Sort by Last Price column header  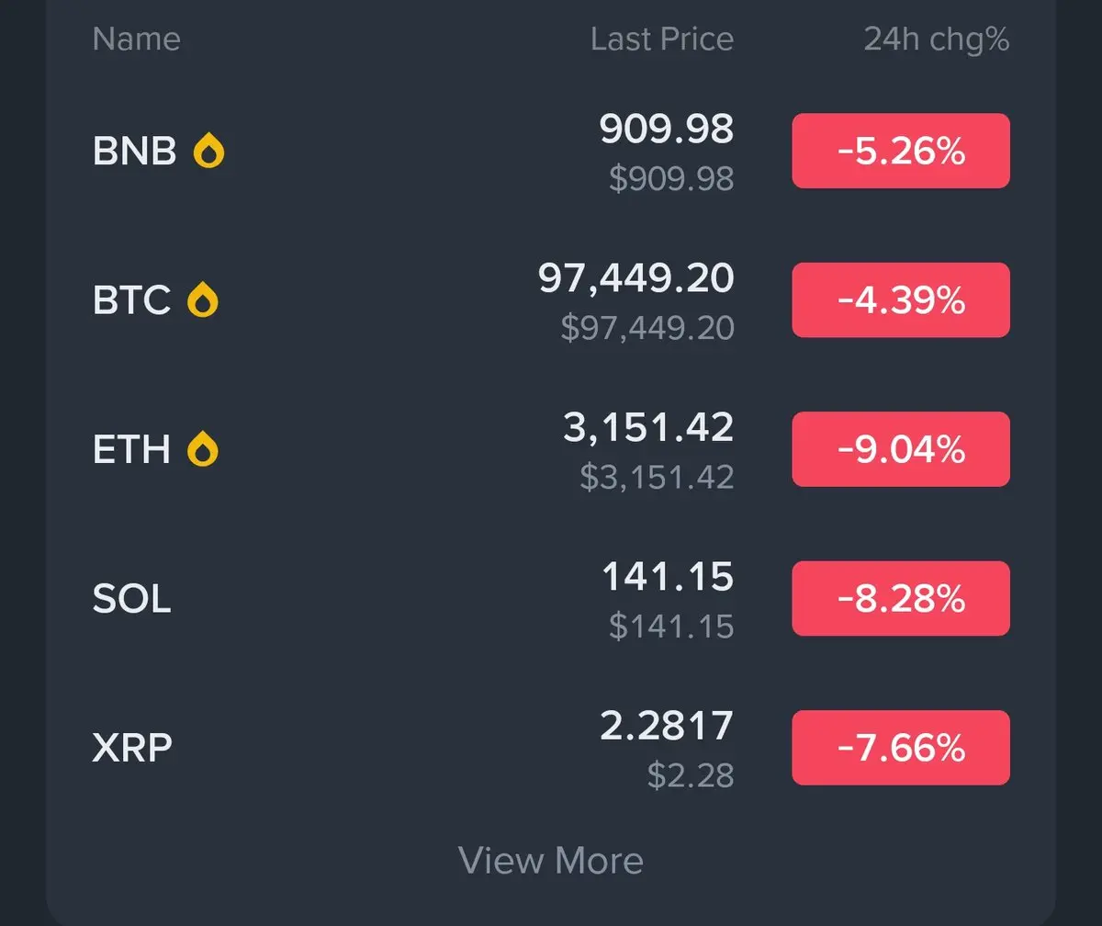tap(661, 40)
